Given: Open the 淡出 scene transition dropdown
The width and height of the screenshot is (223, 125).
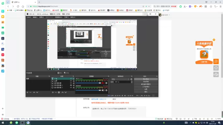Looking at the screenshot, I should [120, 79].
